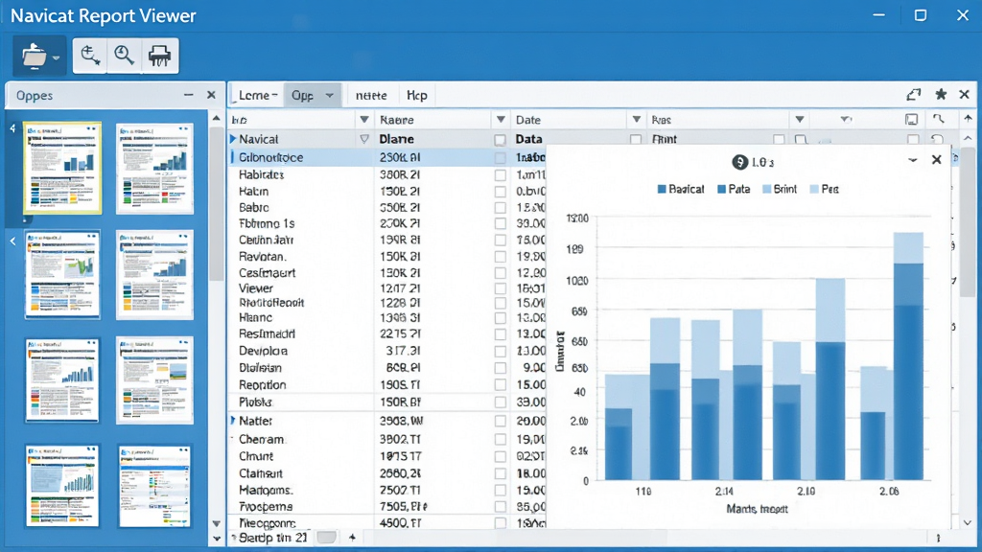Open the first column header filter dropdown
Image resolution: width=982 pixels, height=552 pixels.
tap(363, 119)
